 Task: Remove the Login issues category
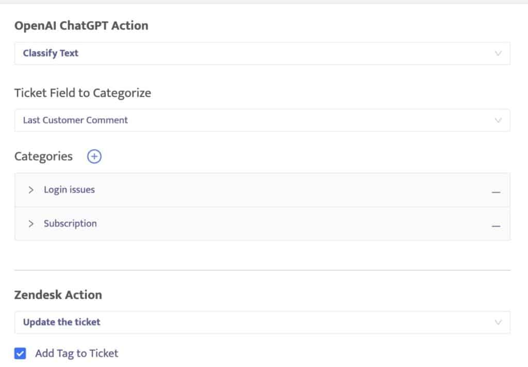[496, 192]
